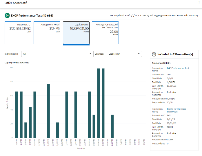This screenshot has width=202, height=156.
Task: Click the tall bar for 2/25/23
Action: coord(103,103)
